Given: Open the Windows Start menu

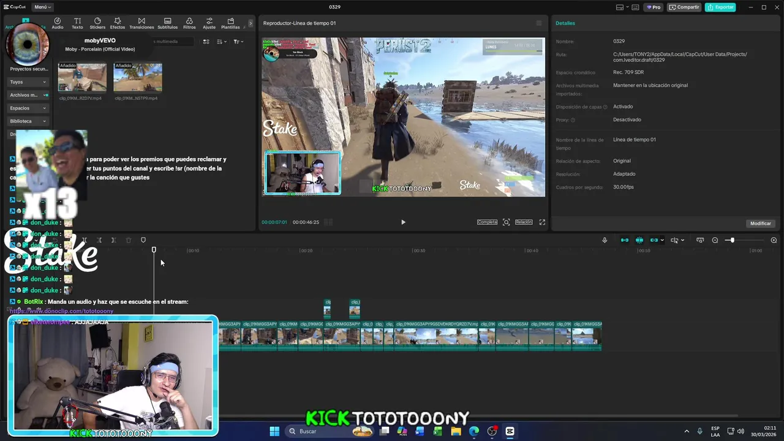Looking at the screenshot, I should coord(274,431).
